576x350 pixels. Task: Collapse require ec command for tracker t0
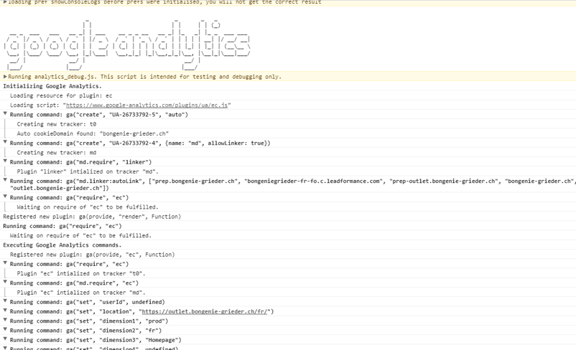click(x=5, y=263)
